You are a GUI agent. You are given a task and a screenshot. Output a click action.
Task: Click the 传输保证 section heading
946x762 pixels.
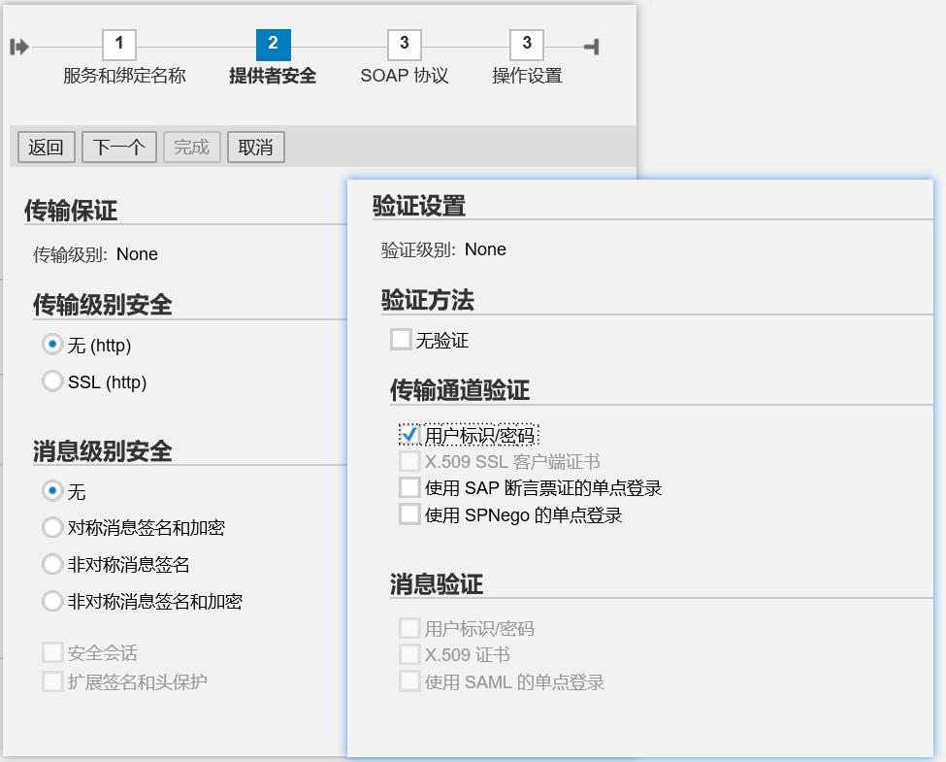pos(71,210)
